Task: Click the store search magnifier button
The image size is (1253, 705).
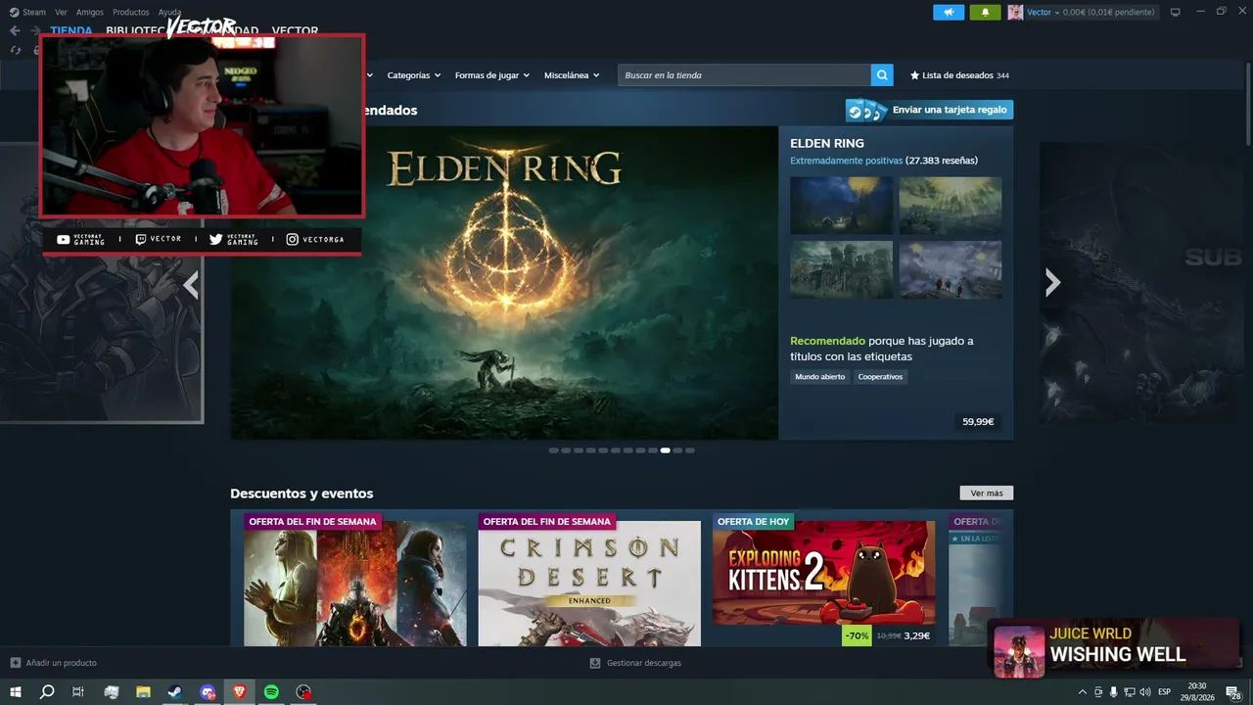Action: click(x=883, y=75)
